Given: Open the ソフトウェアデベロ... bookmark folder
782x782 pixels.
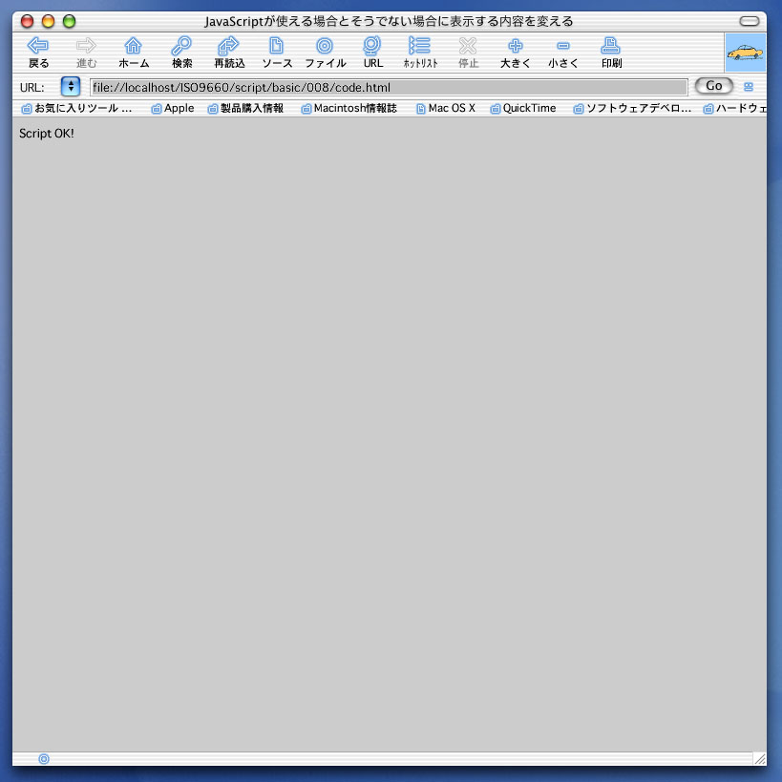Looking at the screenshot, I should [632, 108].
